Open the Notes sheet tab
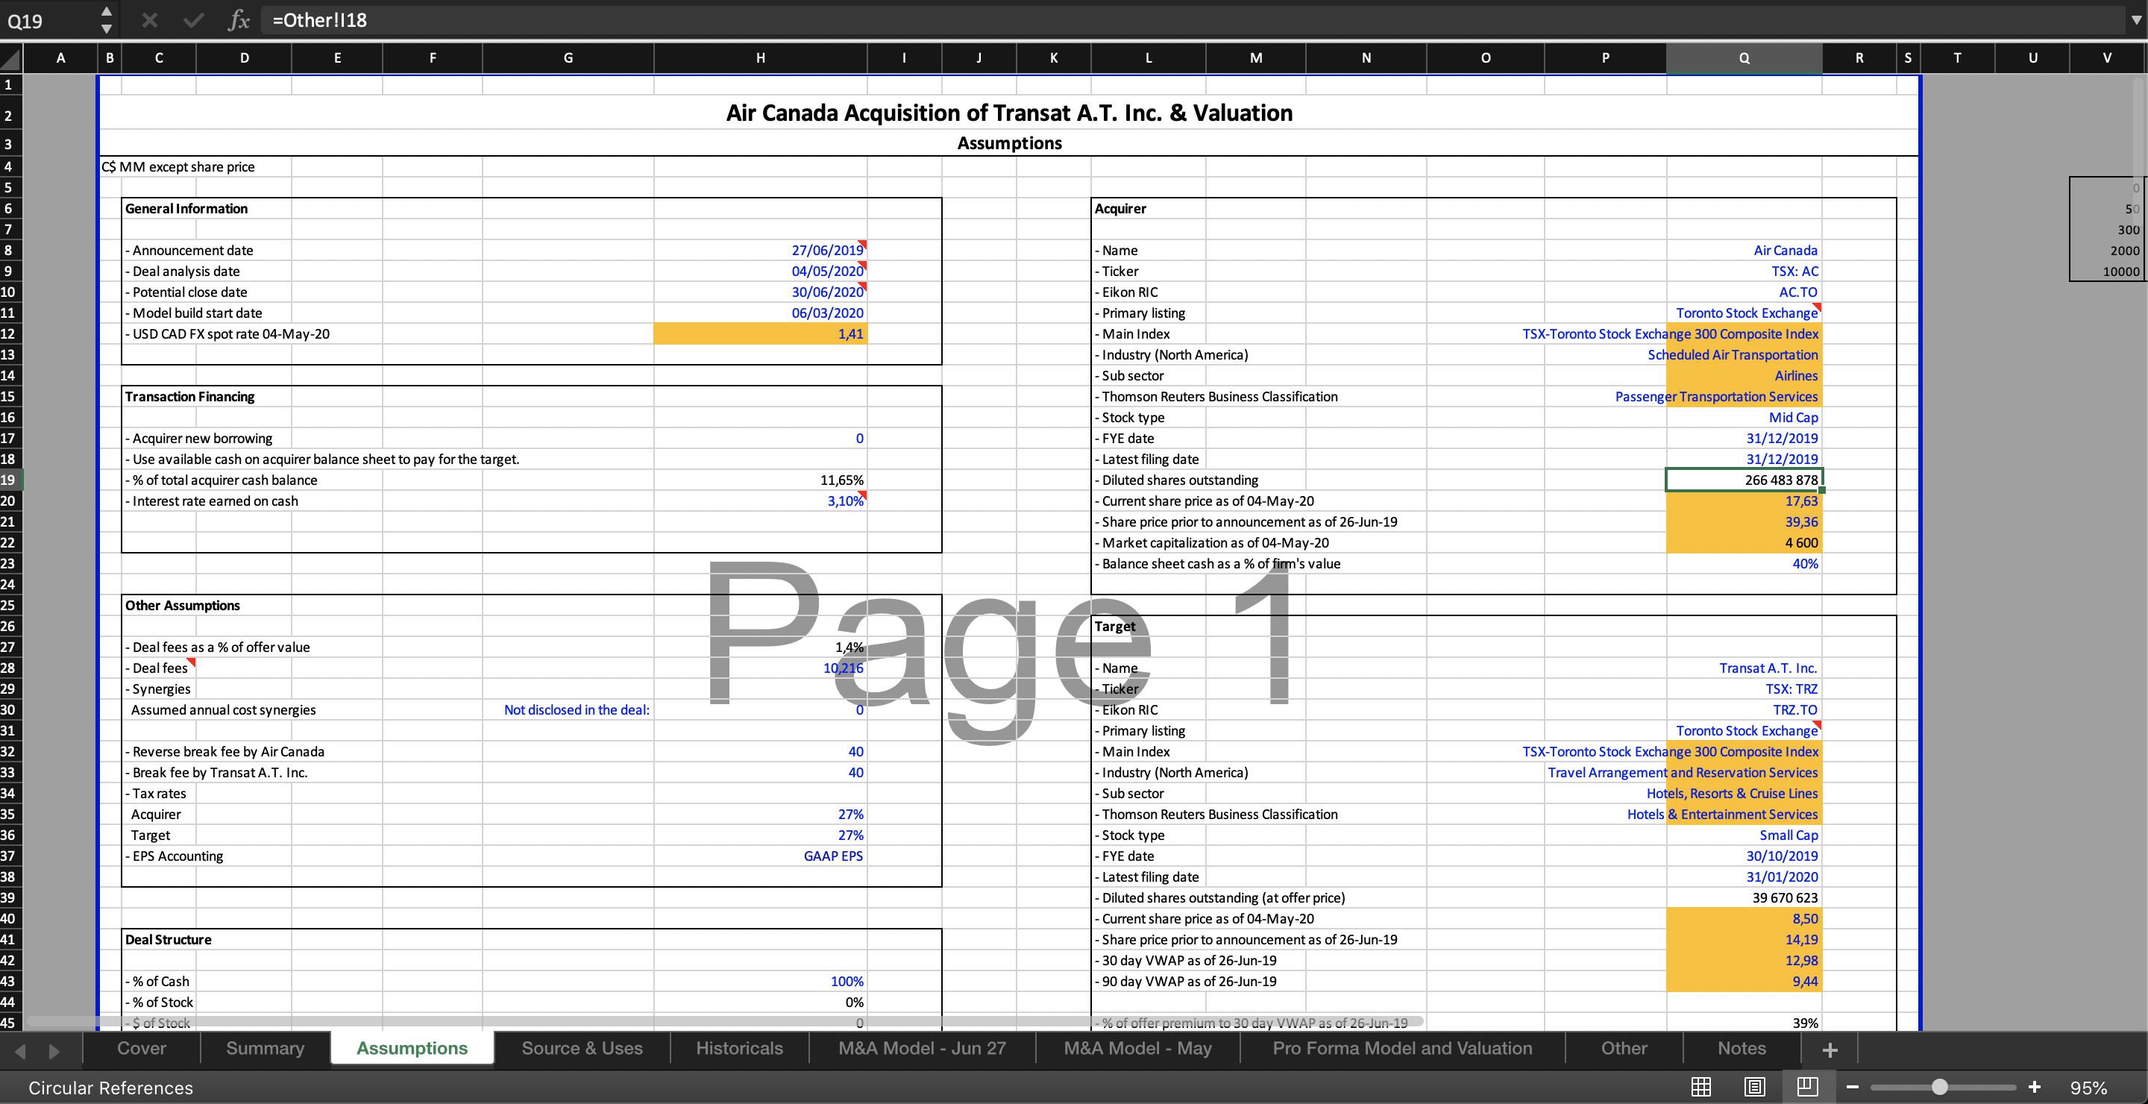Viewport: 2148px width, 1104px height. (1742, 1048)
